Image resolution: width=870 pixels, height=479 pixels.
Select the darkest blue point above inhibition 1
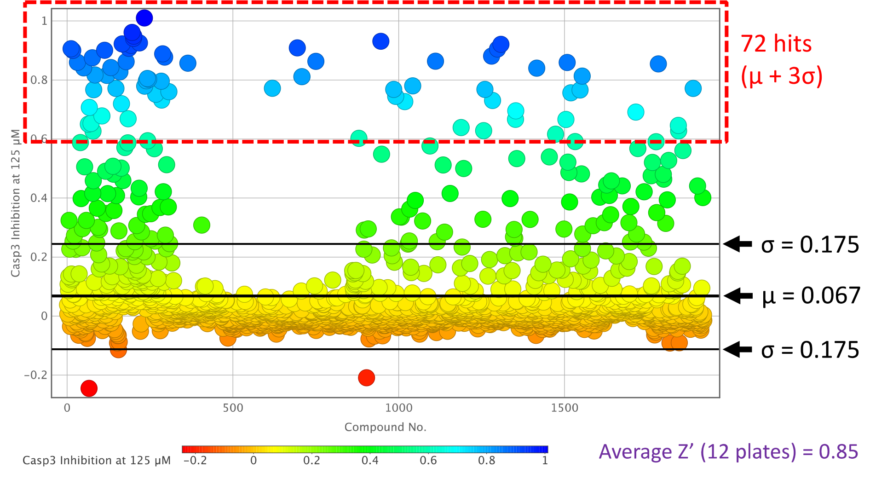[x=144, y=18]
